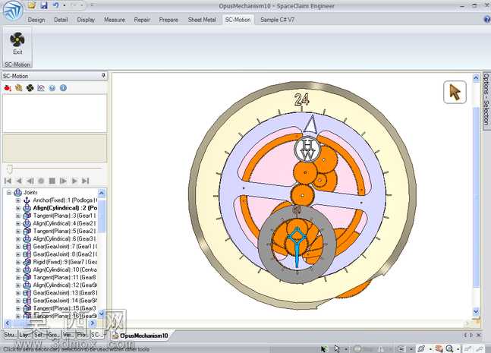Click the black select arrow in status bar
Image resolution: width=491 pixels, height=353 pixels.
point(323,348)
